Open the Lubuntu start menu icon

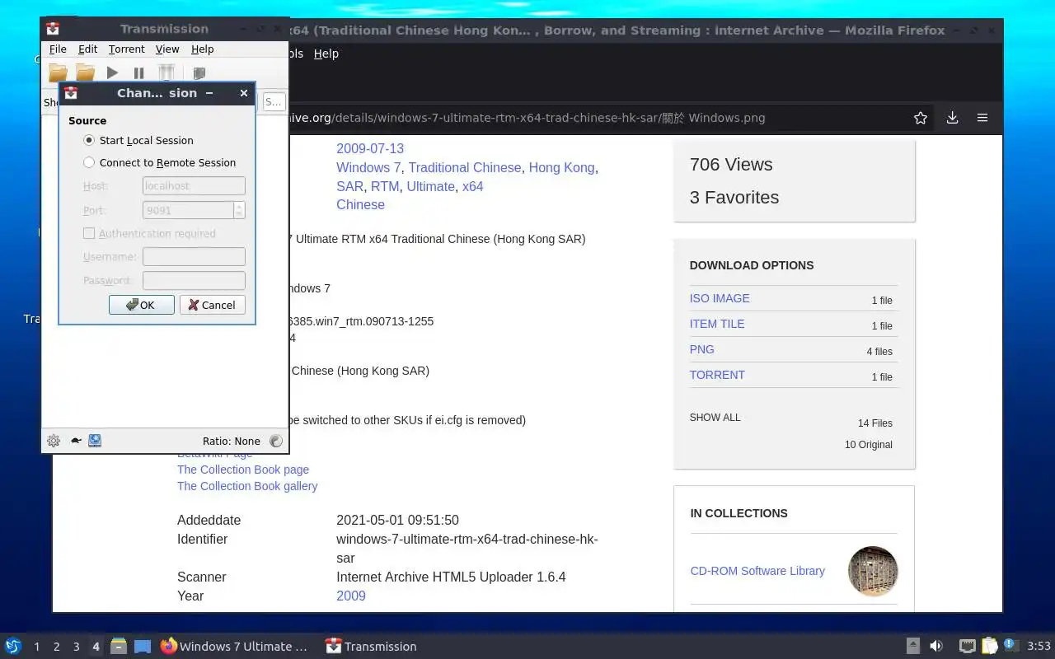pos(13,646)
